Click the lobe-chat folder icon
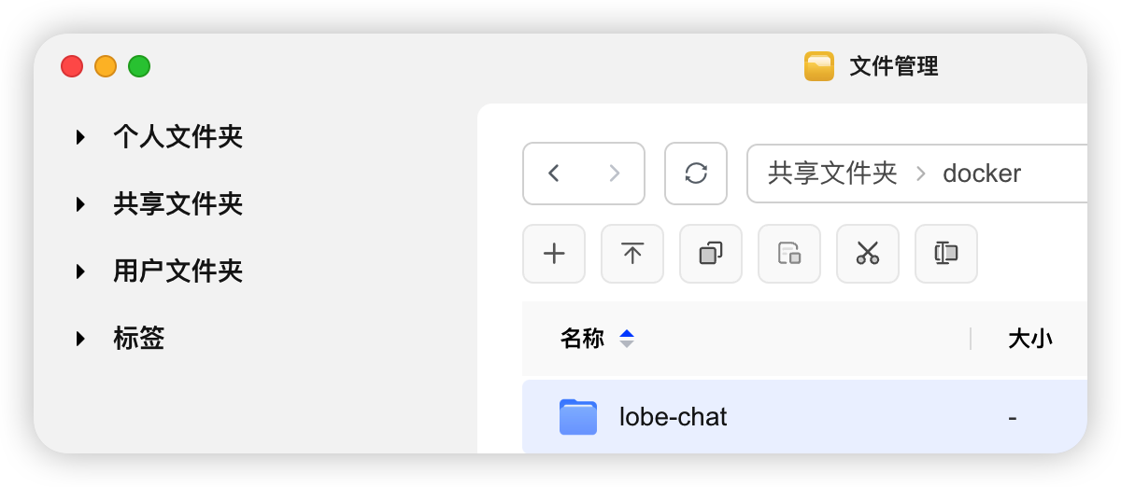Viewport: 1121px width, 487px height. coord(578,417)
